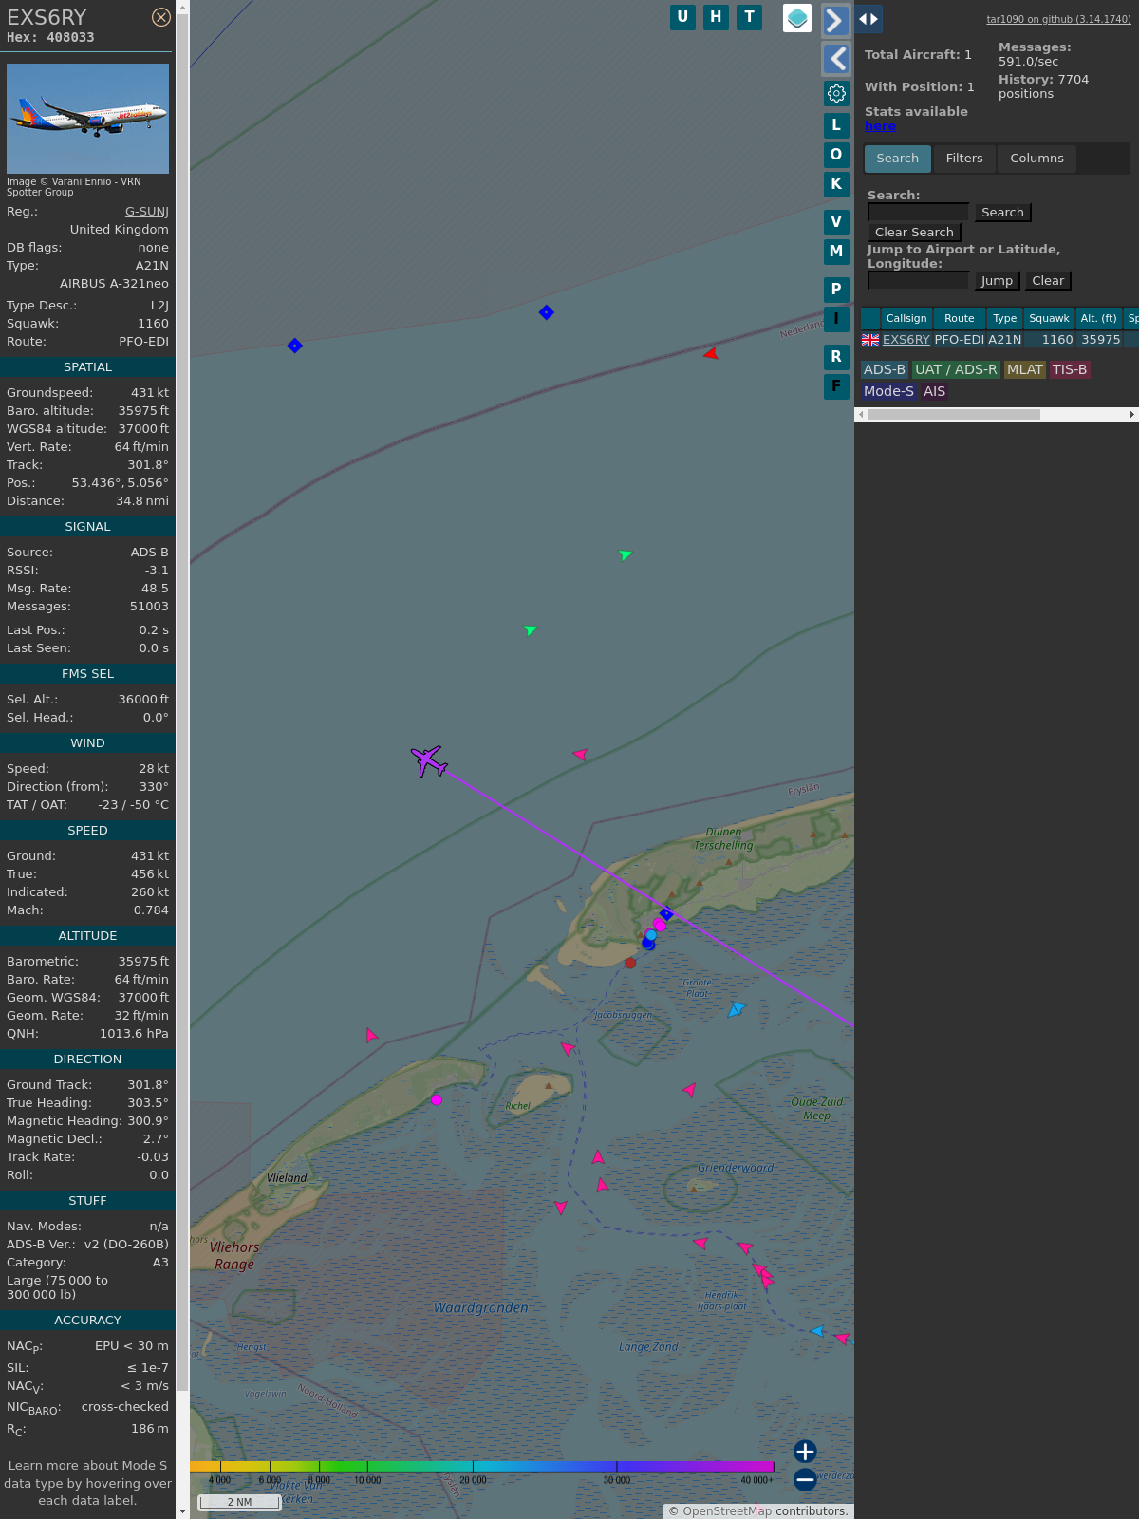Select the purple EXS6RY aircraft on map

click(429, 760)
